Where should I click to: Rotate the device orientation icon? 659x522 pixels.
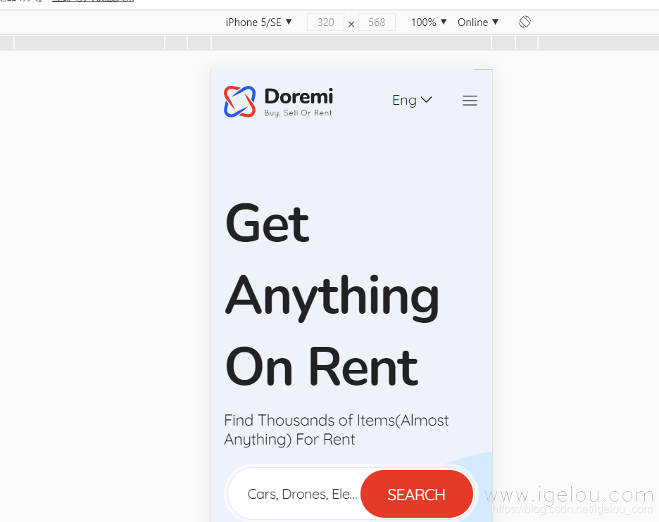(525, 22)
